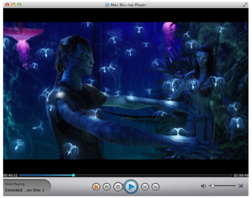The image size is (251, 198).
Task: Click the Now Playing title 'Extended ...on Disc 1'
Action: (25, 190)
